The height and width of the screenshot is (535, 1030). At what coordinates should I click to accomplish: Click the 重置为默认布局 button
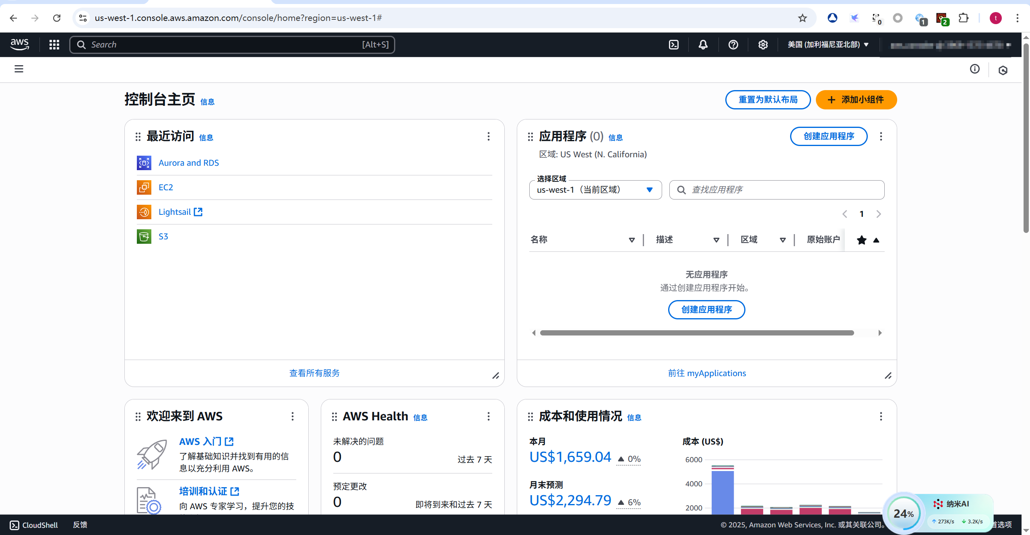[768, 100]
